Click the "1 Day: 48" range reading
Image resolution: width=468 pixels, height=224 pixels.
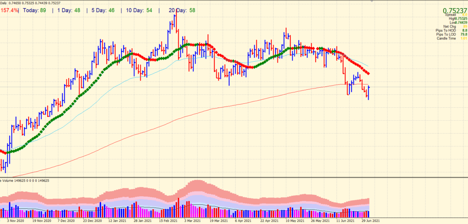point(69,10)
